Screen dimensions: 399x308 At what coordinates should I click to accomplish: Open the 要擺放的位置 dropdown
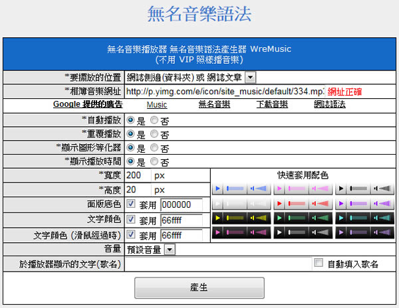coord(249,78)
